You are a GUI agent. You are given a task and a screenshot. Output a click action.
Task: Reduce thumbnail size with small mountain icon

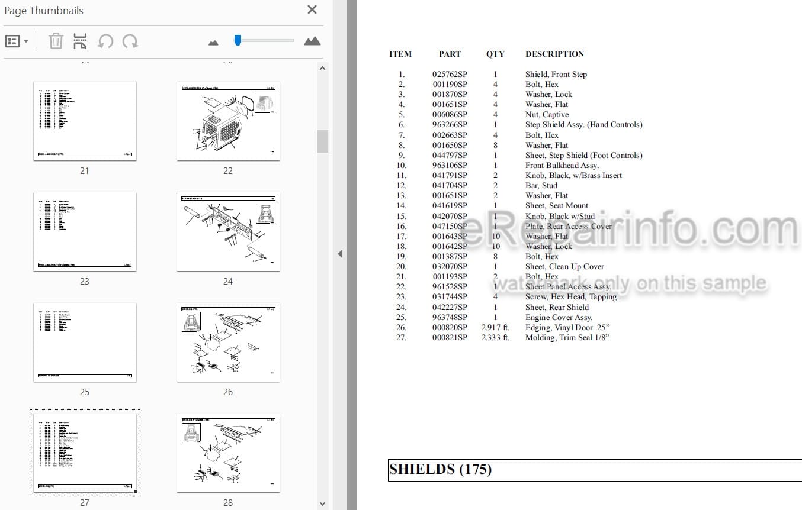click(x=214, y=43)
